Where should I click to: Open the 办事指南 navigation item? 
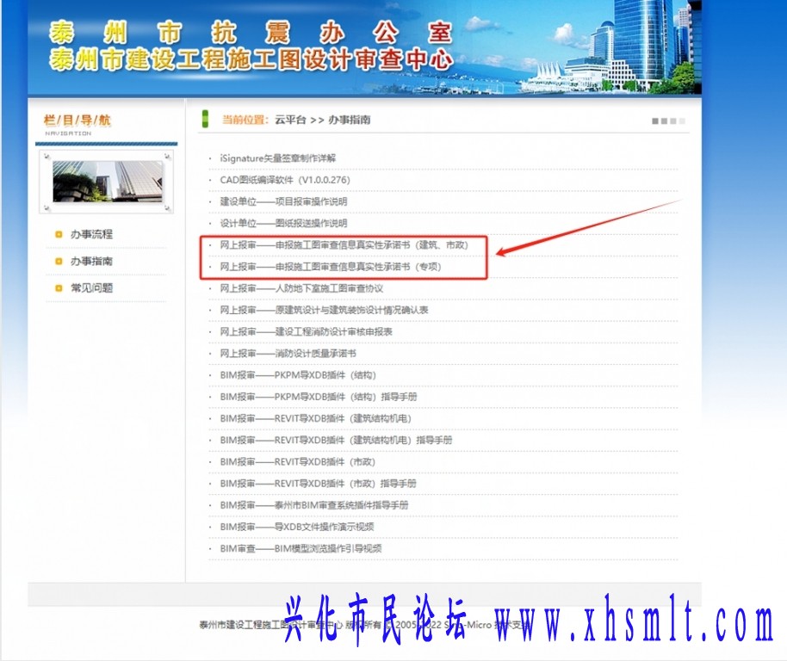pyautogui.click(x=91, y=262)
